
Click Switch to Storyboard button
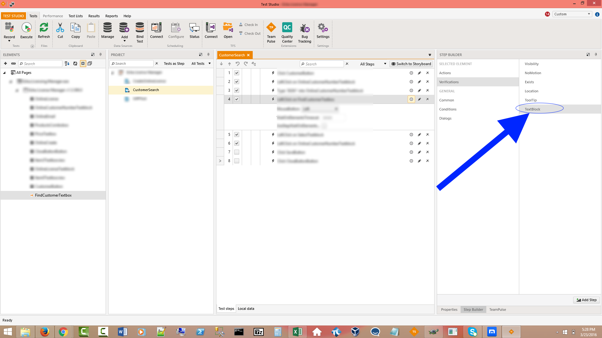tap(411, 64)
